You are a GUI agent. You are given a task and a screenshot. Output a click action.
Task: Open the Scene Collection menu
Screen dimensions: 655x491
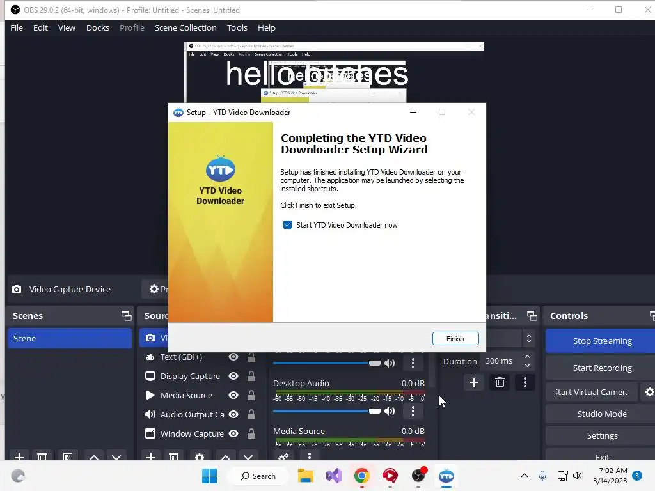(185, 28)
